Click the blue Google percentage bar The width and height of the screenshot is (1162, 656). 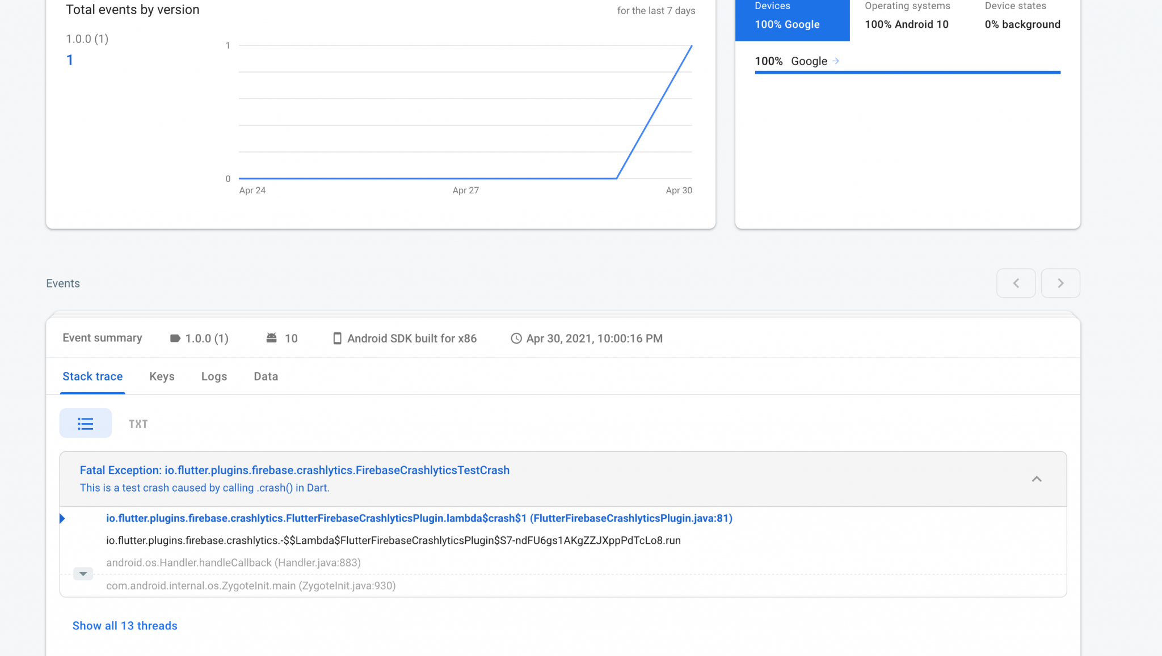point(907,72)
